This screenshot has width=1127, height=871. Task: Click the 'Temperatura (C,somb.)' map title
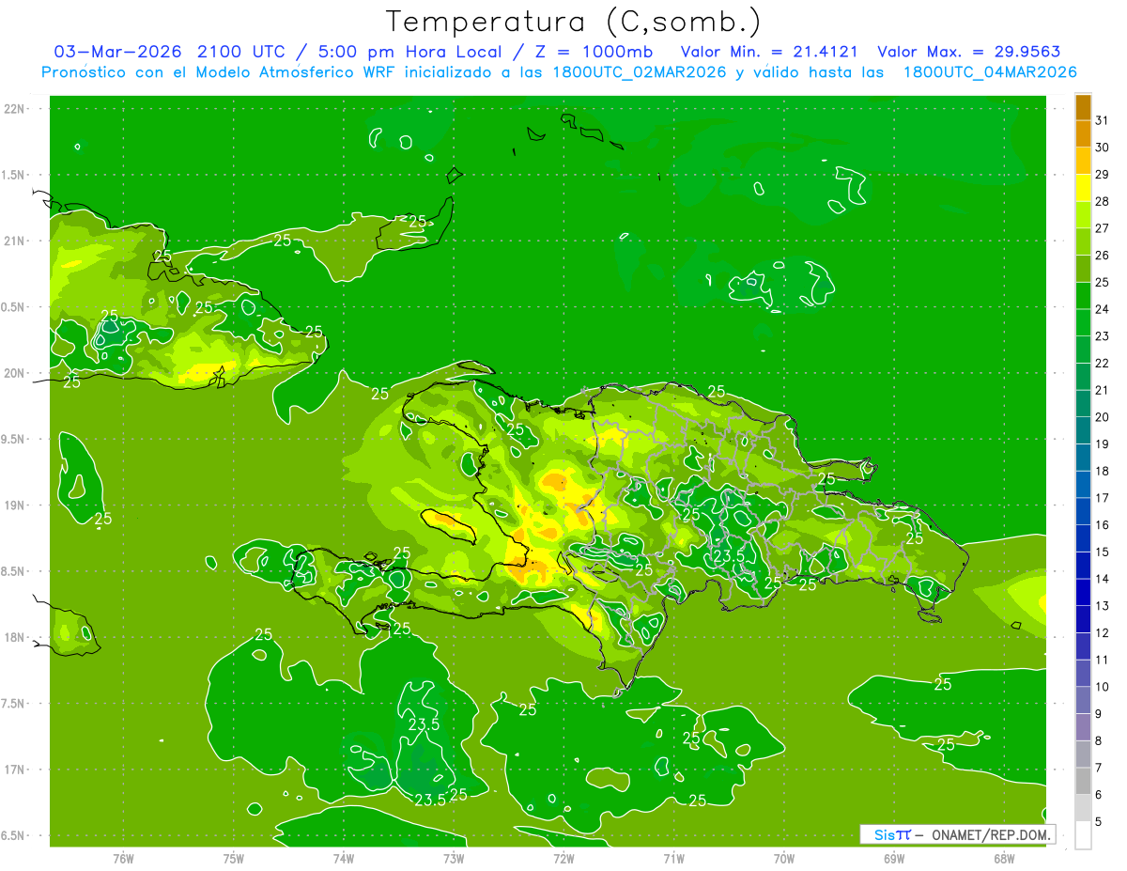(573, 22)
